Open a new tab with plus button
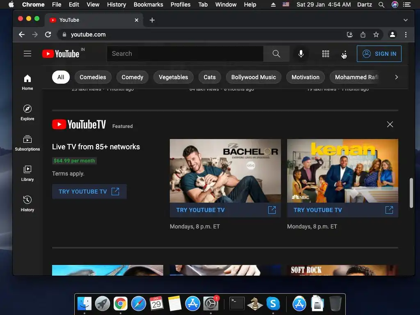This screenshot has width=420, height=315. (152, 20)
